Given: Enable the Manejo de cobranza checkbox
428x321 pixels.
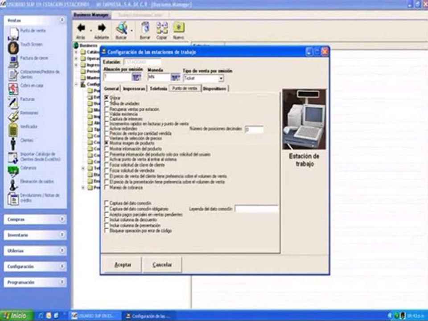Looking at the screenshot, I should pyautogui.click(x=107, y=187).
